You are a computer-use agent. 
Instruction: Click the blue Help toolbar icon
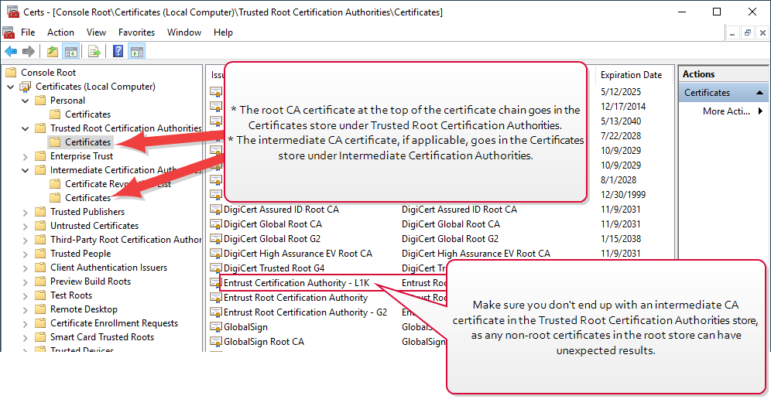click(x=118, y=52)
